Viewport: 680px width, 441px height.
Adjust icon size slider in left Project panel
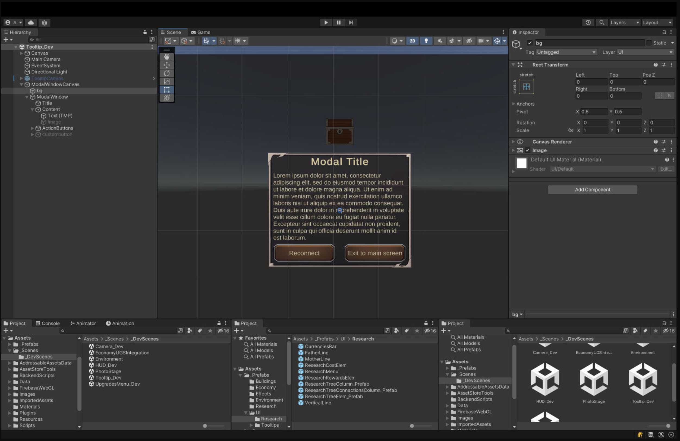205,426
